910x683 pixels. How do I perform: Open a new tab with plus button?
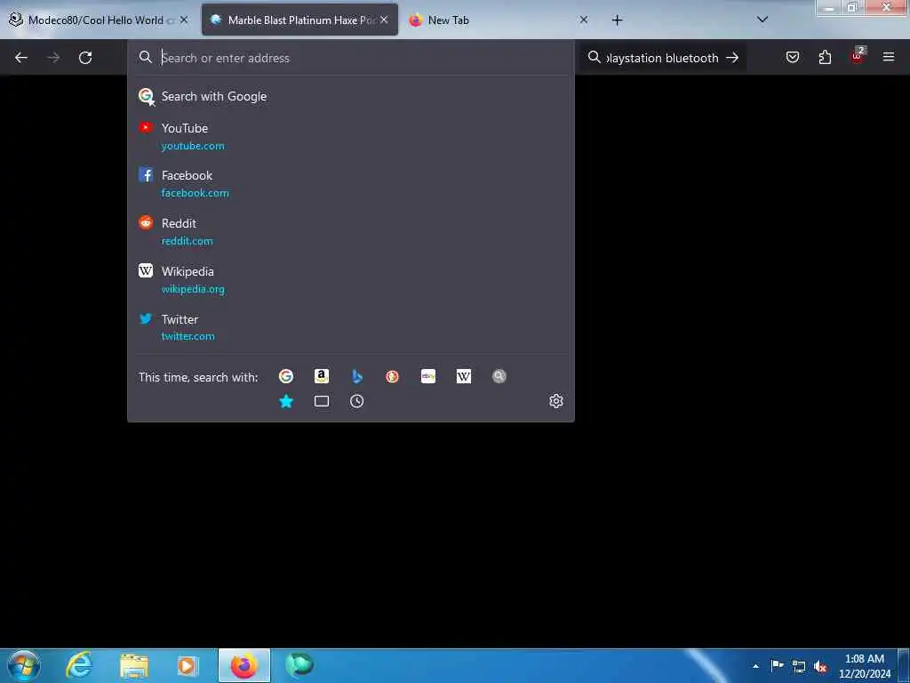pyautogui.click(x=617, y=20)
